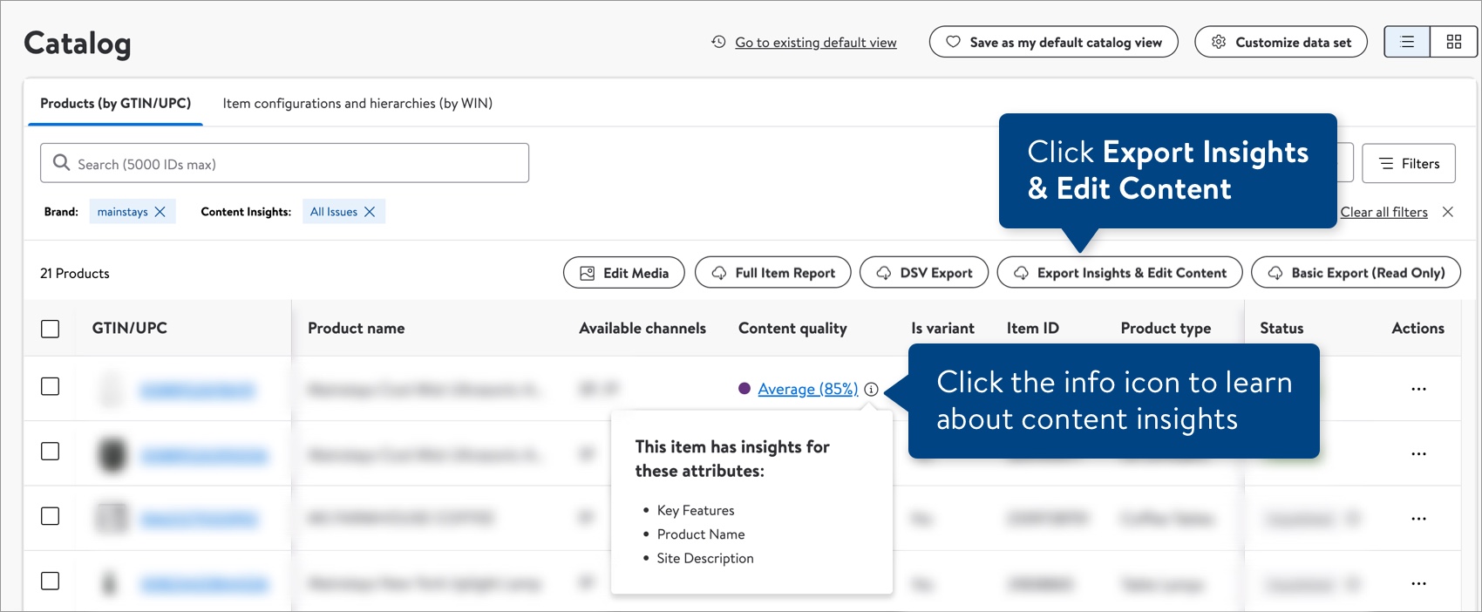Screen dimensions: 1482x612
Task: Switch to grid view layout icon
Action: 1453,42
